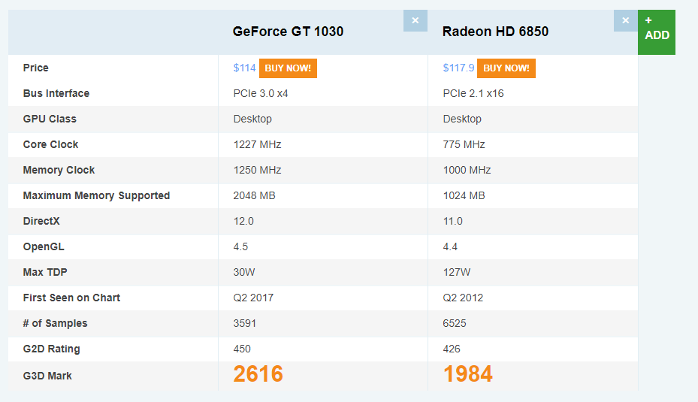Select the Price row label
Viewport: 698px width, 402px height.
click(x=35, y=68)
